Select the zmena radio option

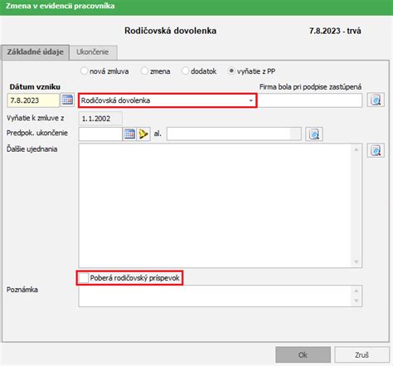[x=144, y=71]
